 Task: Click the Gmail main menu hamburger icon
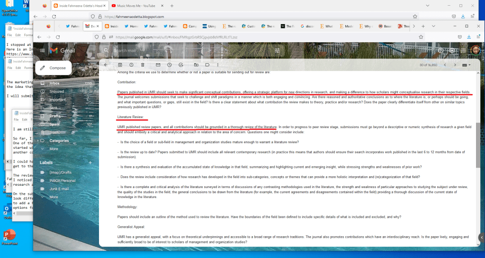[42, 51]
